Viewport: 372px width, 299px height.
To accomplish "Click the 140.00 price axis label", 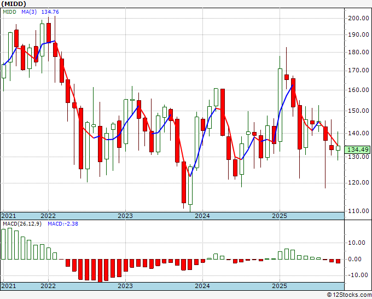I will point(358,133).
